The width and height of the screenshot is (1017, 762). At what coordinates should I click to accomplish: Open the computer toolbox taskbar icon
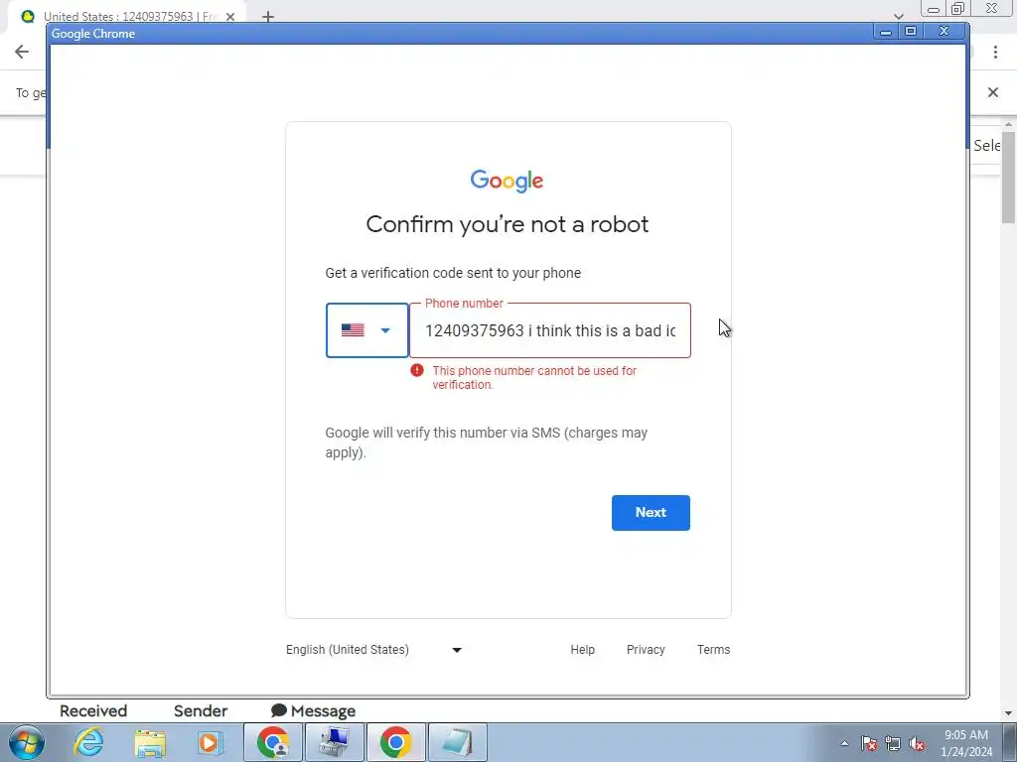[335, 742]
